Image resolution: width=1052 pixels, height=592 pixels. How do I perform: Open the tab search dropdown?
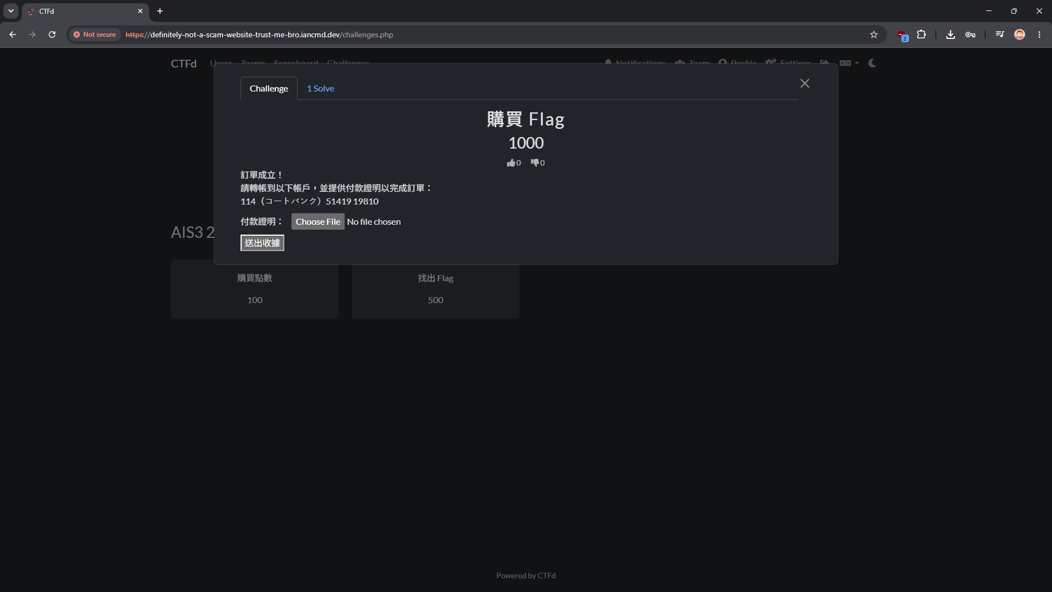pyautogui.click(x=11, y=11)
